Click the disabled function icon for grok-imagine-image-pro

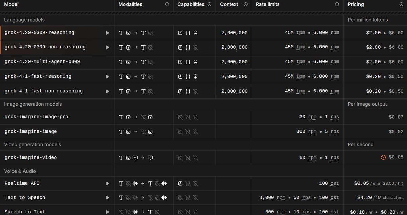pyautogui.click(x=180, y=117)
